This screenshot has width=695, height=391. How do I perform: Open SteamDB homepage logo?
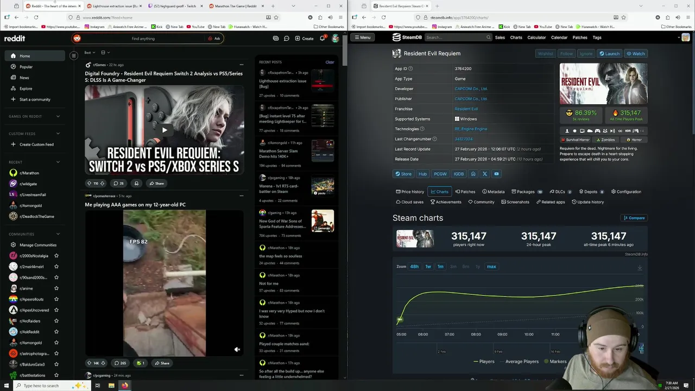(407, 37)
